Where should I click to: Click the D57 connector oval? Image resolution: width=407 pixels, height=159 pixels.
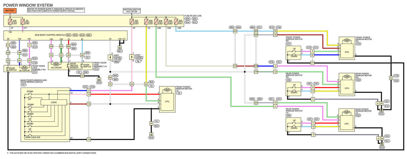pyautogui.click(x=23, y=85)
